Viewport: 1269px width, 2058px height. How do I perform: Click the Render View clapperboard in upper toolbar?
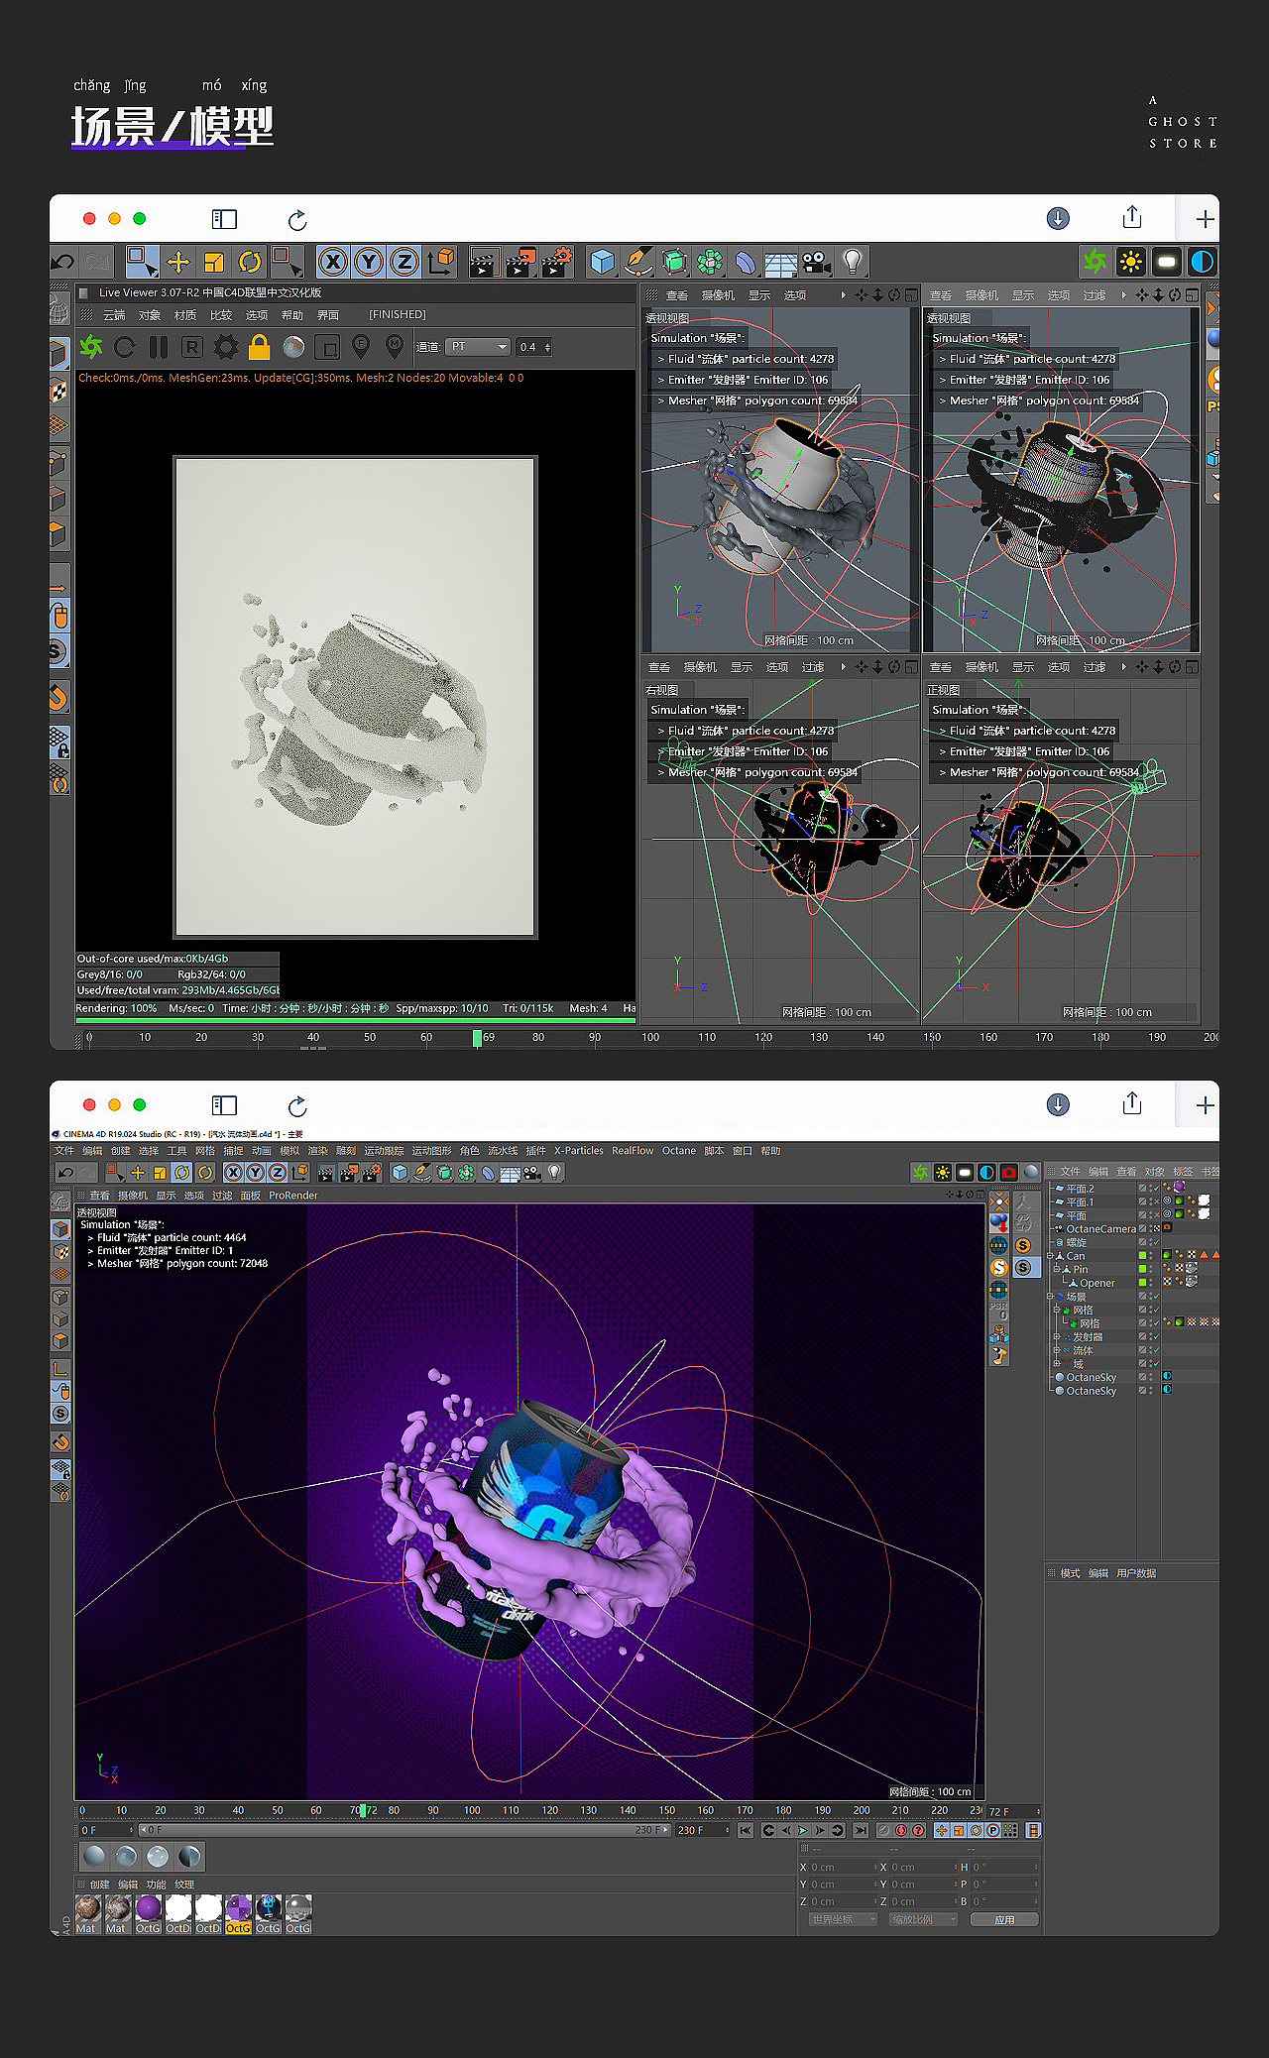click(484, 263)
